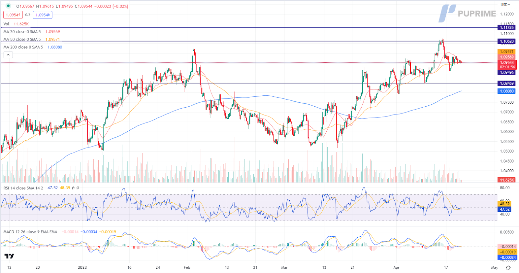Screen dimensions: 519x273
Task: Click the blue 47.52 RSI axis label
Action: 504,209
